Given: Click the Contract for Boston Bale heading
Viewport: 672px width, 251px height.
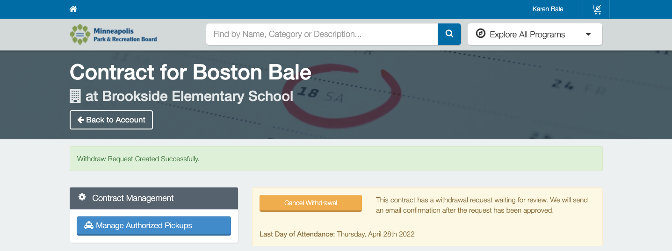Looking at the screenshot, I should (190, 72).
